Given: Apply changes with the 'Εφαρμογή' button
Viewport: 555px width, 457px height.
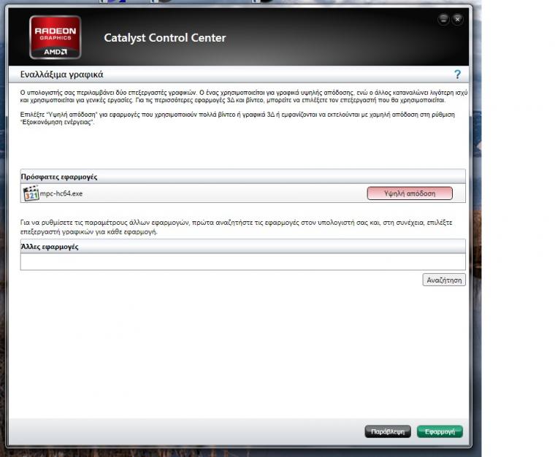Looking at the screenshot, I should click(x=440, y=431).
